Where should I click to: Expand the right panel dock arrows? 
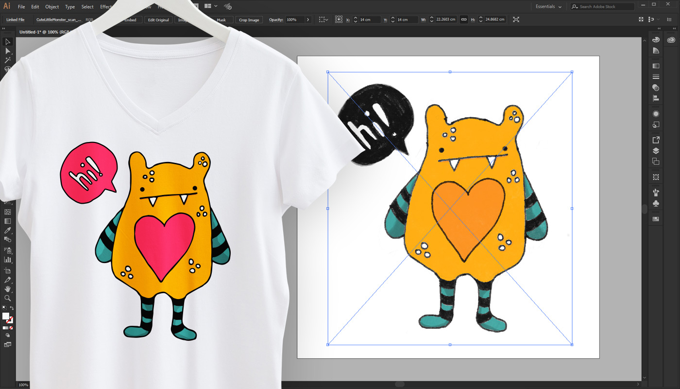tap(659, 28)
